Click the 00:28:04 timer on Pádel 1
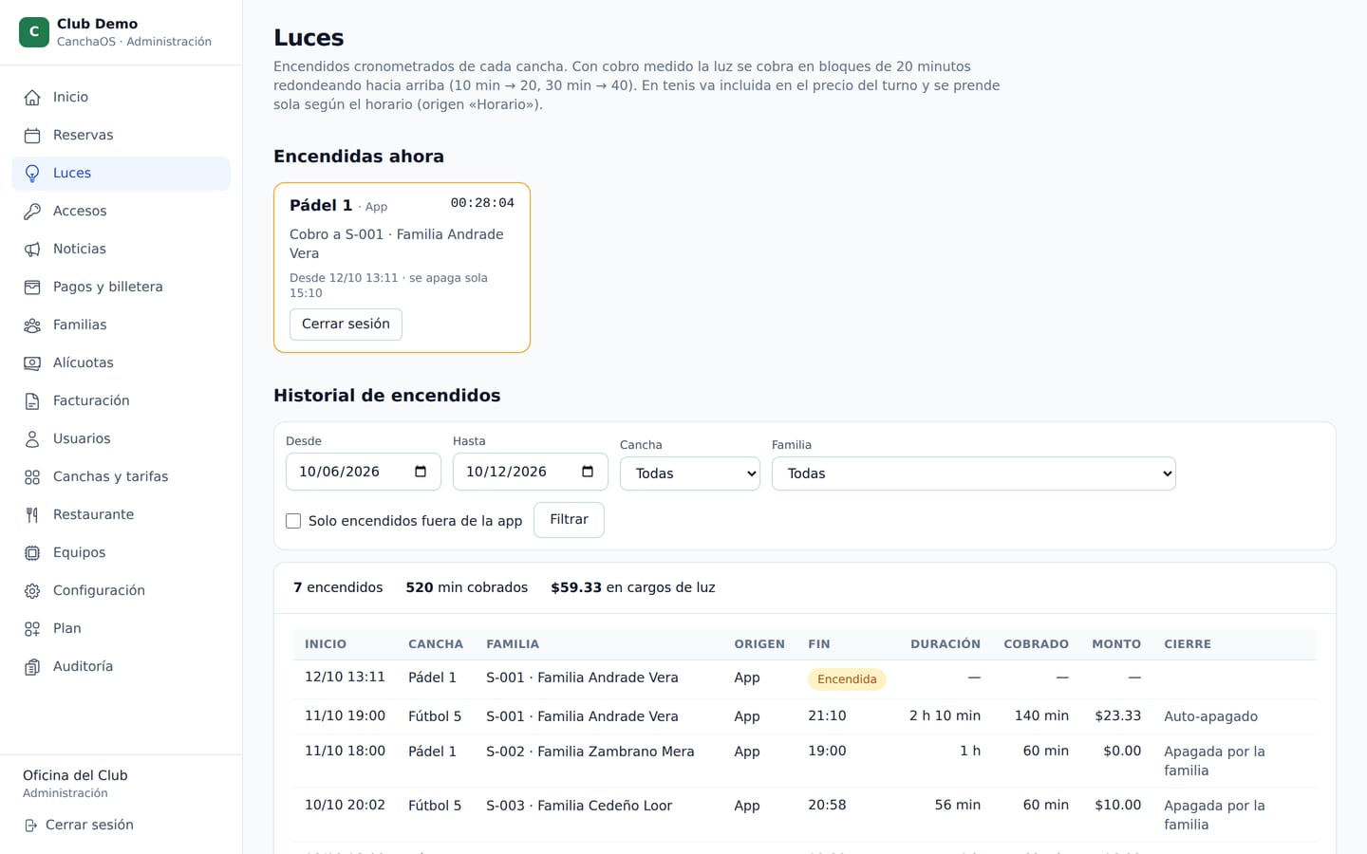This screenshot has height=854, width=1367. point(482,203)
